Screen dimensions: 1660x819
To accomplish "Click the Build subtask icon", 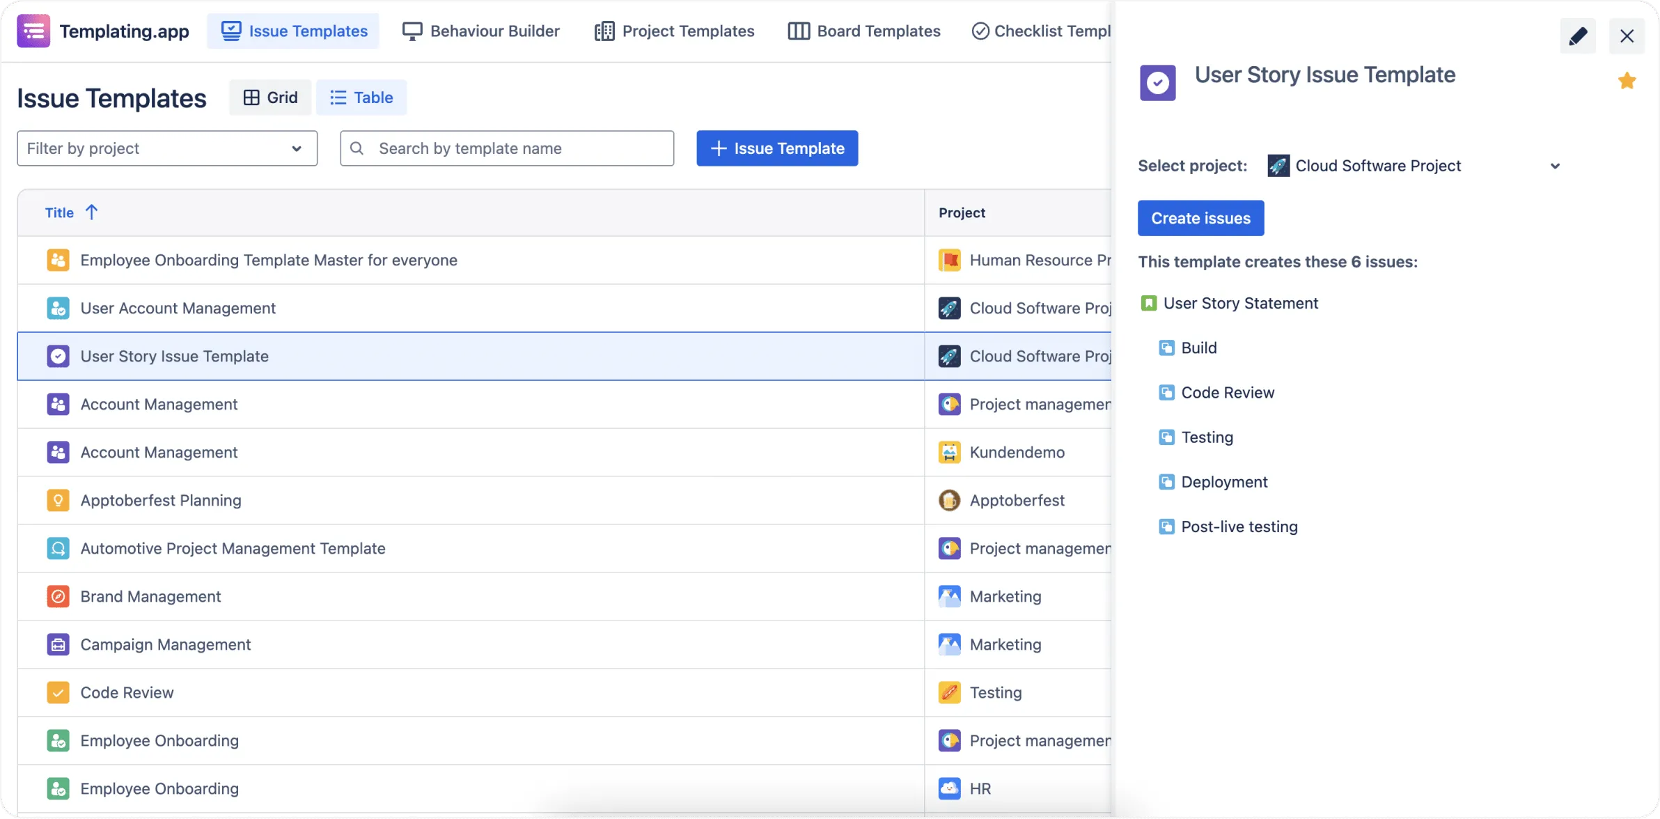I will click(x=1166, y=348).
